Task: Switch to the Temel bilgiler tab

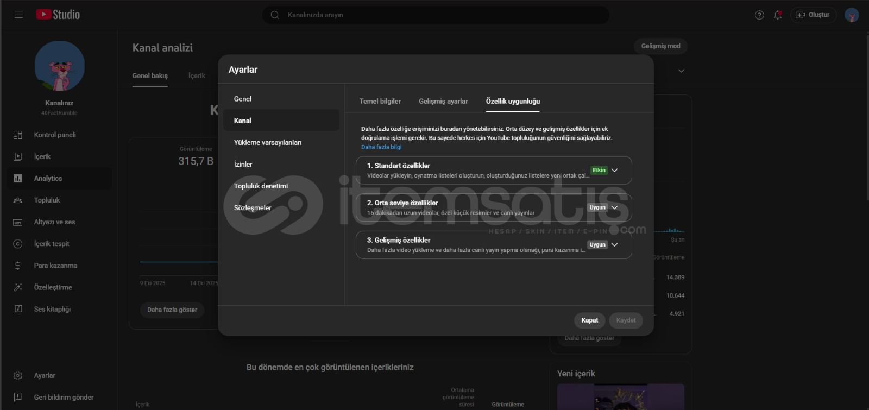Action: [380, 101]
